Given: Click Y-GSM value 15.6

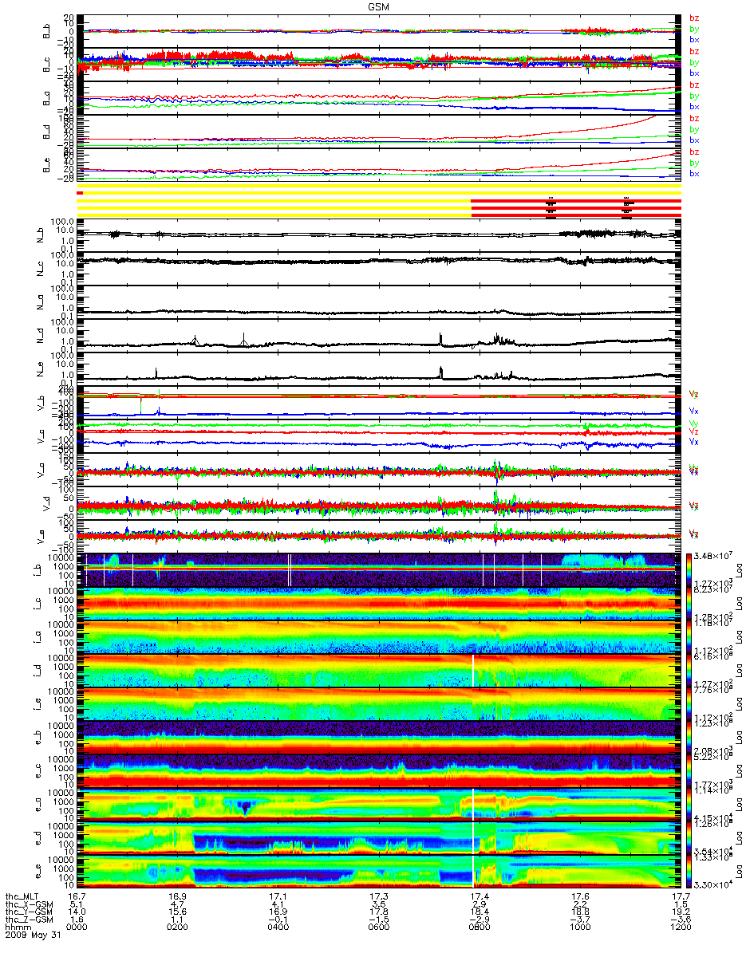Looking at the screenshot, I should coord(178,912).
